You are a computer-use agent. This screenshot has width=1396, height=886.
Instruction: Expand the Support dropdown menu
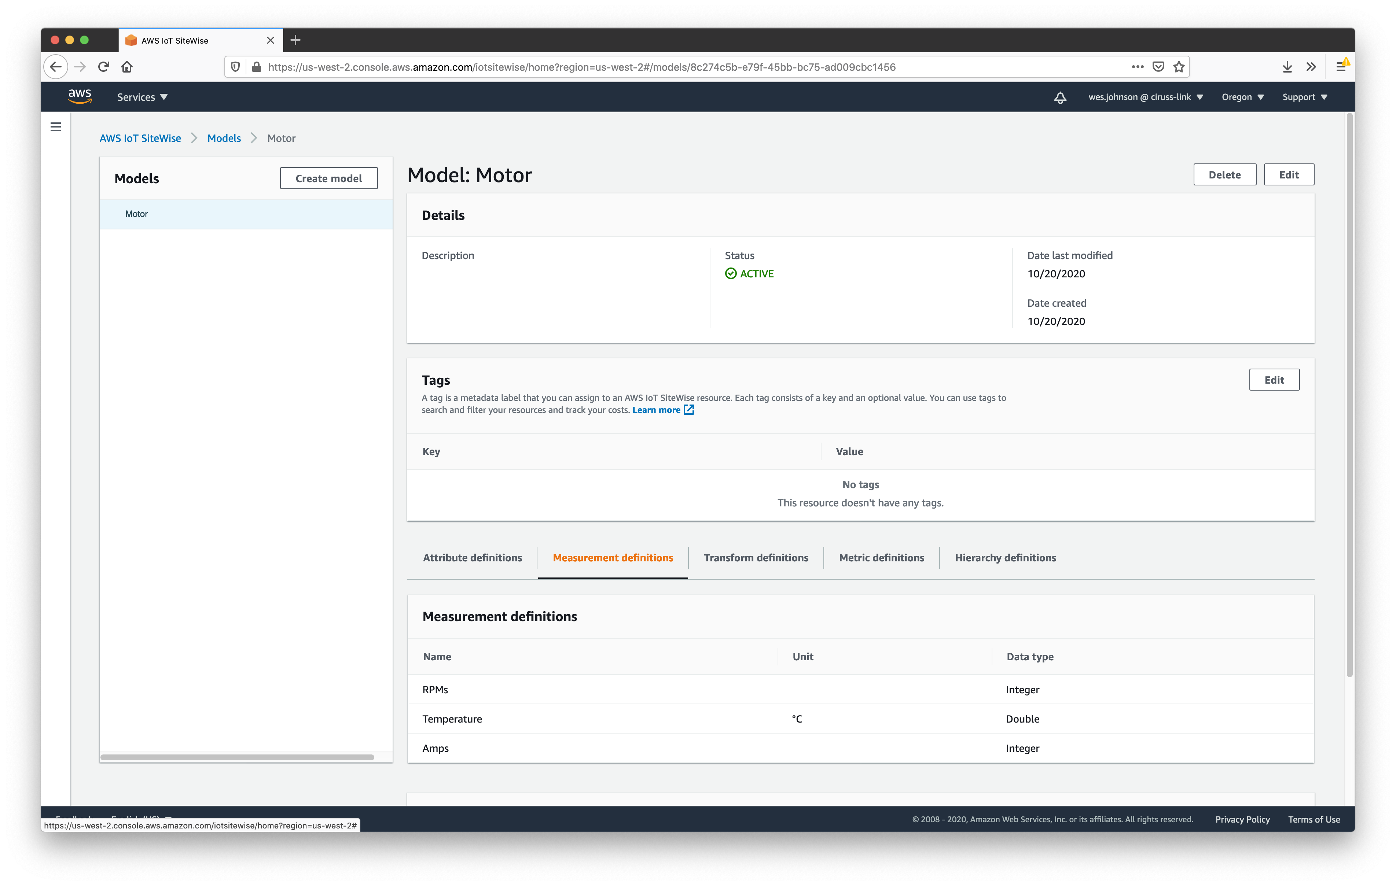[1304, 97]
